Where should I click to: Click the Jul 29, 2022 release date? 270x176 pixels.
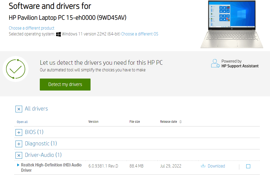point(171,166)
